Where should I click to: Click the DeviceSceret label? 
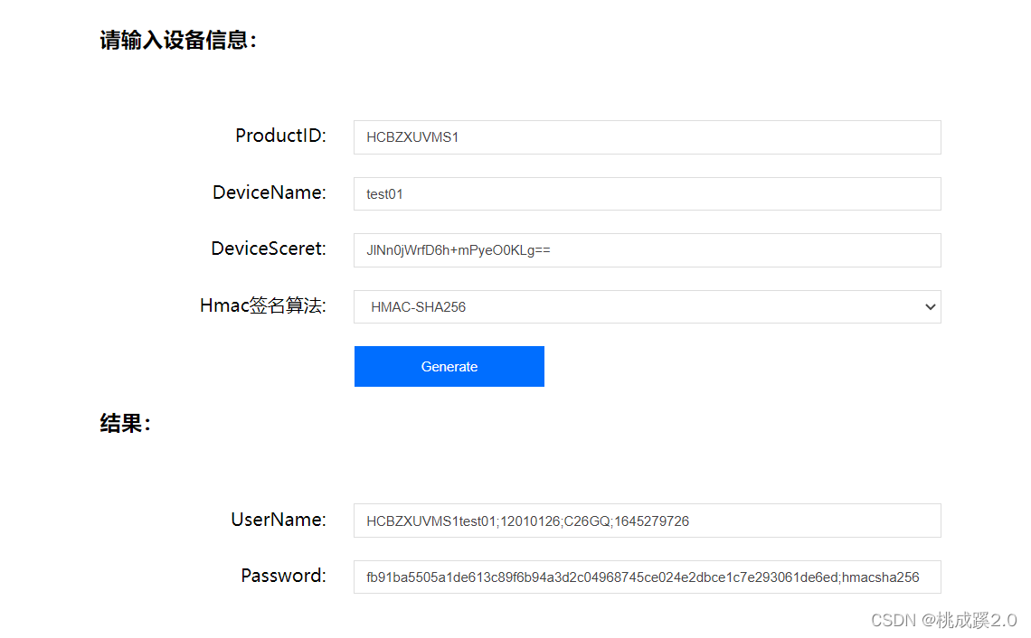[269, 249]
